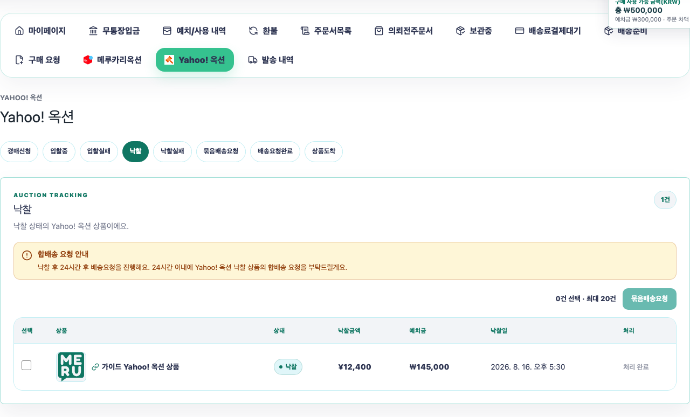Switch to 묶음배송요청 filter tab
The image size is (690, 417).
tap(221, 151)
